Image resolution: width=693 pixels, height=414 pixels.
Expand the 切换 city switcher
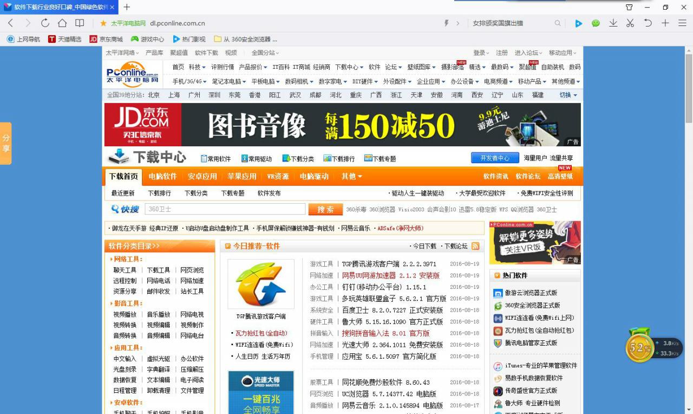click(x=568, y=95)
